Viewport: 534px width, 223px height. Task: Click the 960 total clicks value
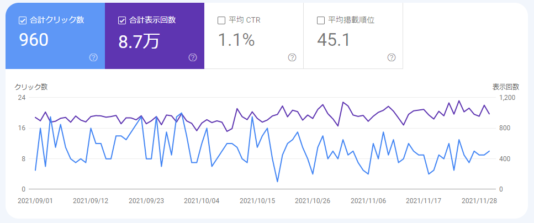tap(34, 40)
